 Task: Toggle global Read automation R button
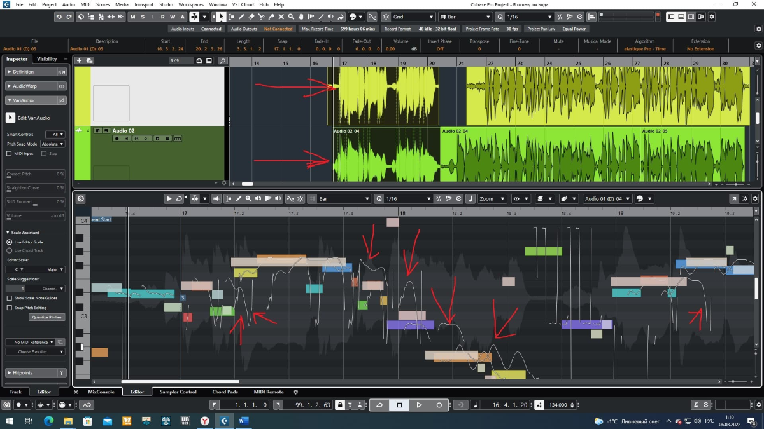[x=163, y=17]
